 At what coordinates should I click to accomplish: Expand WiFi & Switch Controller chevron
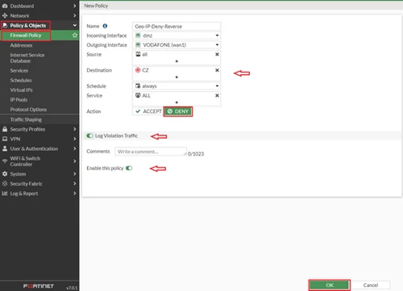pyautogui.click(x=74, y=161)
